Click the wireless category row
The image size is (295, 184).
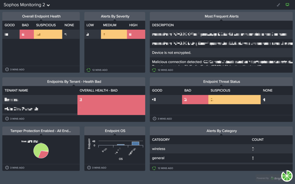tap(221, 149)
